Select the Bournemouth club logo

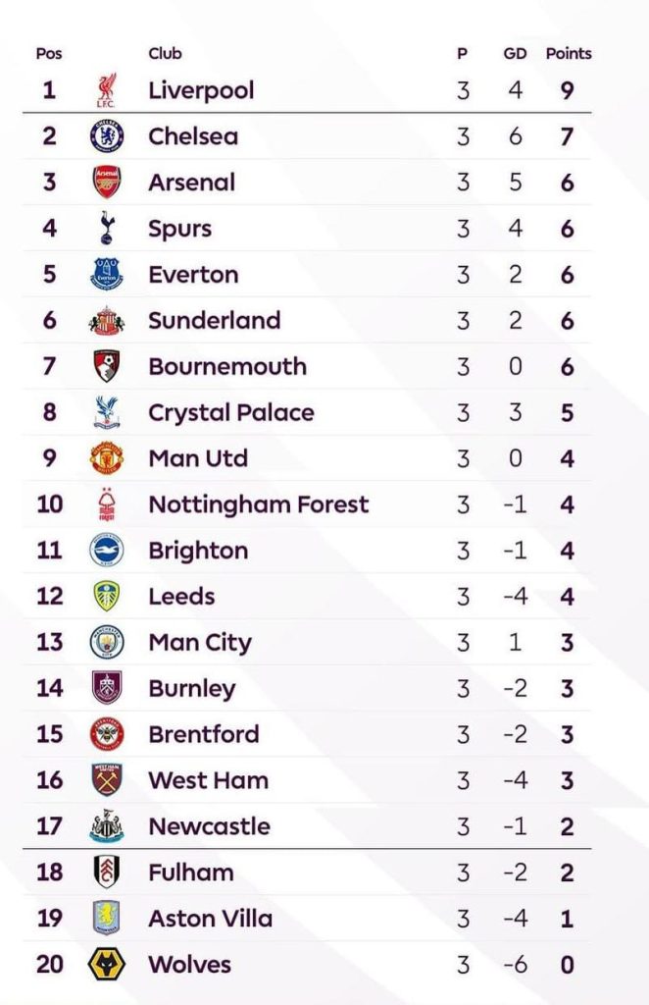[106, 366]
